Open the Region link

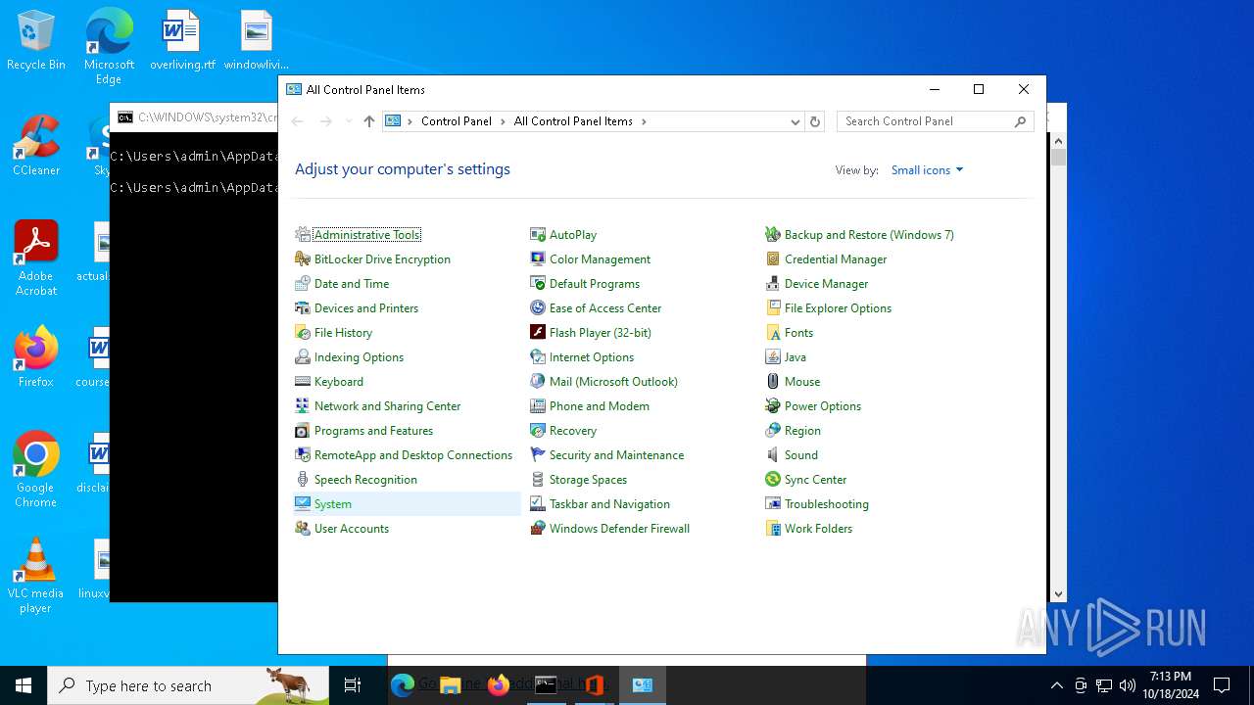coord(802,431)
